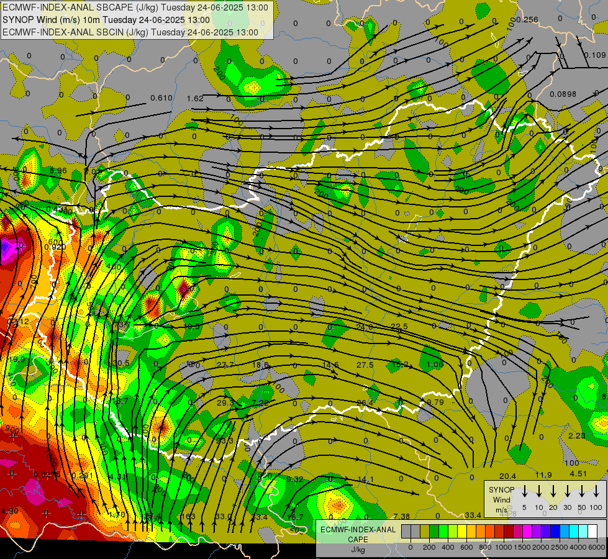Click the wind arrow above 100 m/s

coord(596,491)
